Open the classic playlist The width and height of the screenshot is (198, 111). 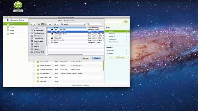point(111,54)
